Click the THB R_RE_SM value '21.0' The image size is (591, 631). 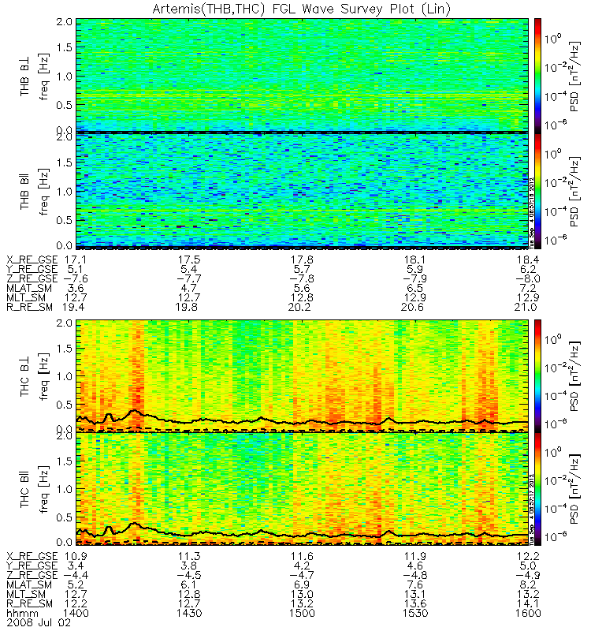[526, 308]
